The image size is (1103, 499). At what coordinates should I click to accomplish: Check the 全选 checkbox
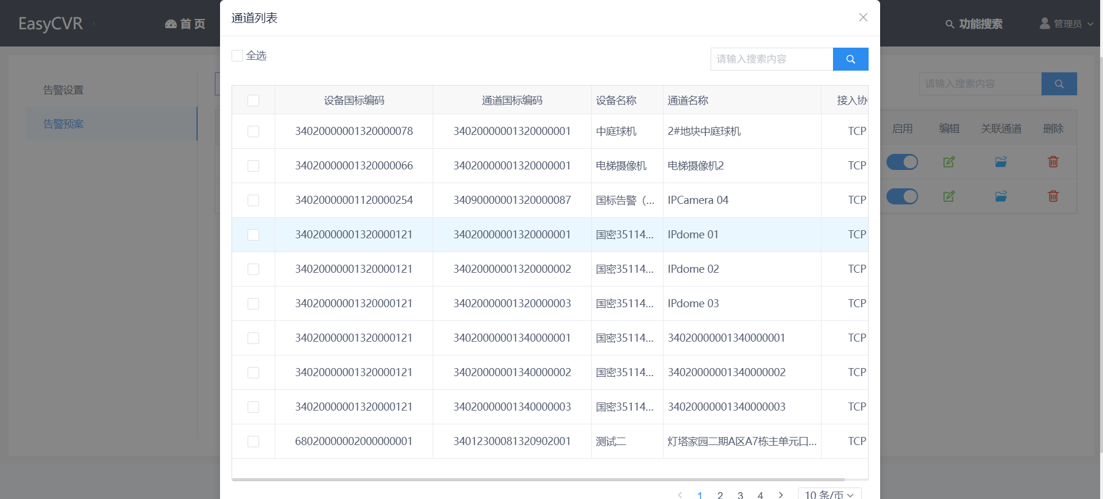pos(237,56)
